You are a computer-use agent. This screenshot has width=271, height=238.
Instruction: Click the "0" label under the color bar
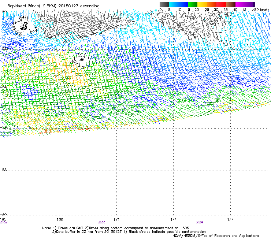click(160, 10)
